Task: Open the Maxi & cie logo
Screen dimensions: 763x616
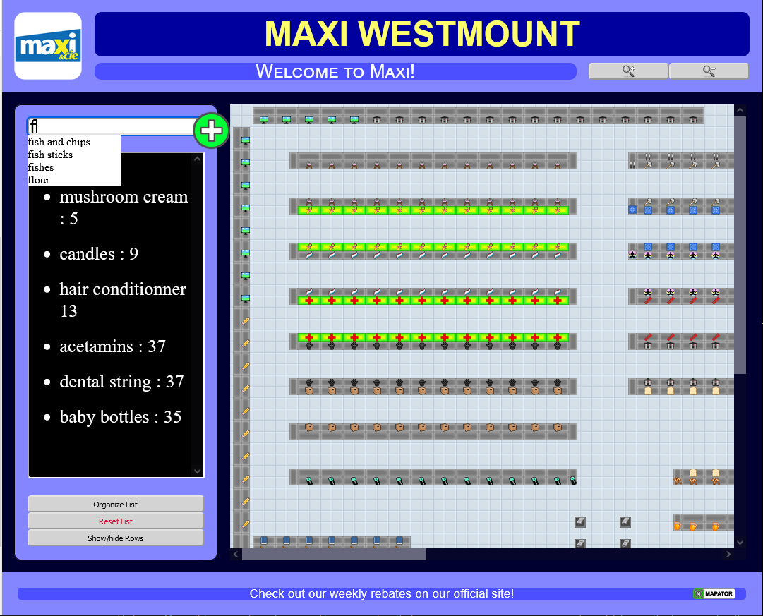Action: pyautogui.click(x=48, y=46)
